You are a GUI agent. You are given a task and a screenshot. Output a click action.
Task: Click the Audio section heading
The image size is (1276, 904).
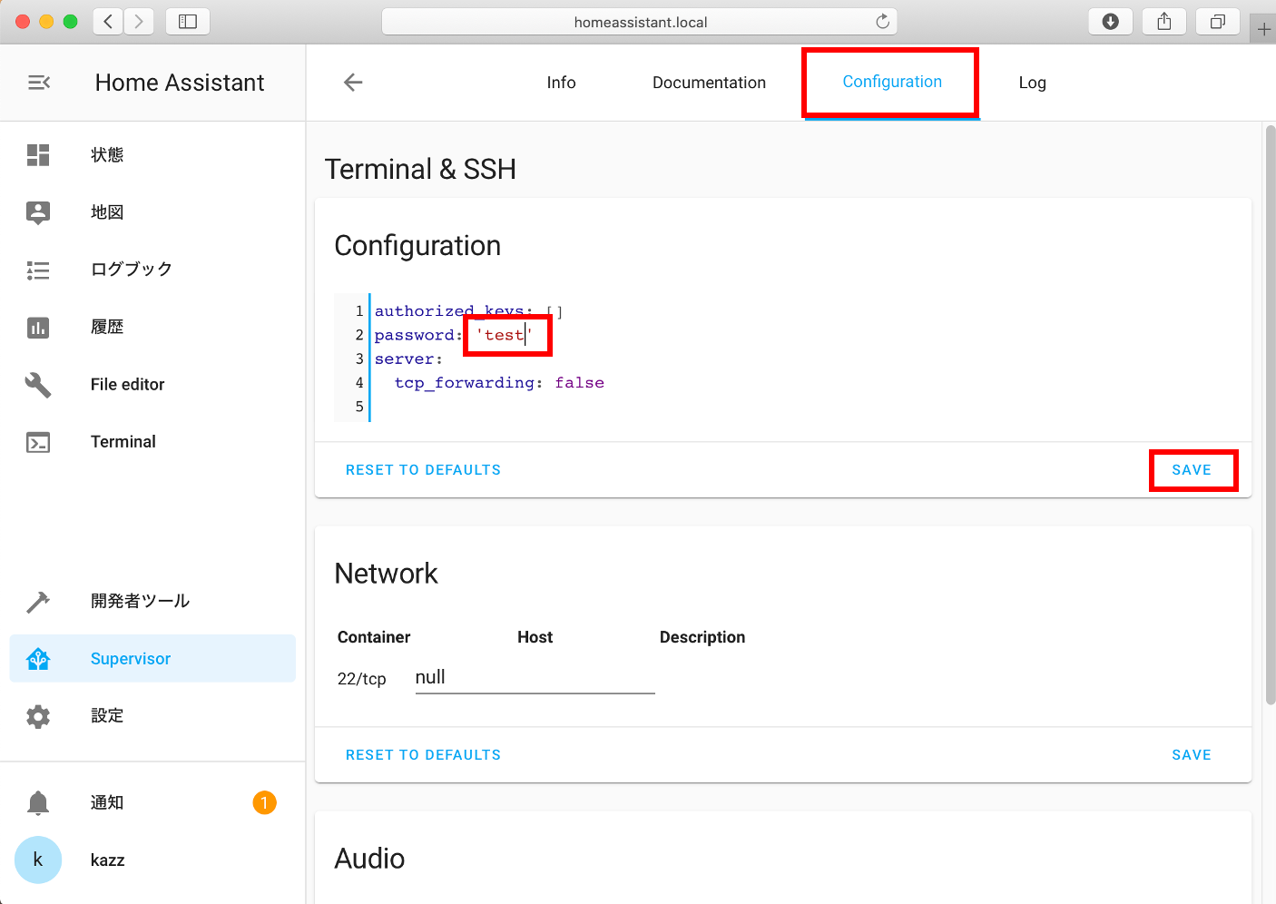pyautogui.click(x=369, y=859)
